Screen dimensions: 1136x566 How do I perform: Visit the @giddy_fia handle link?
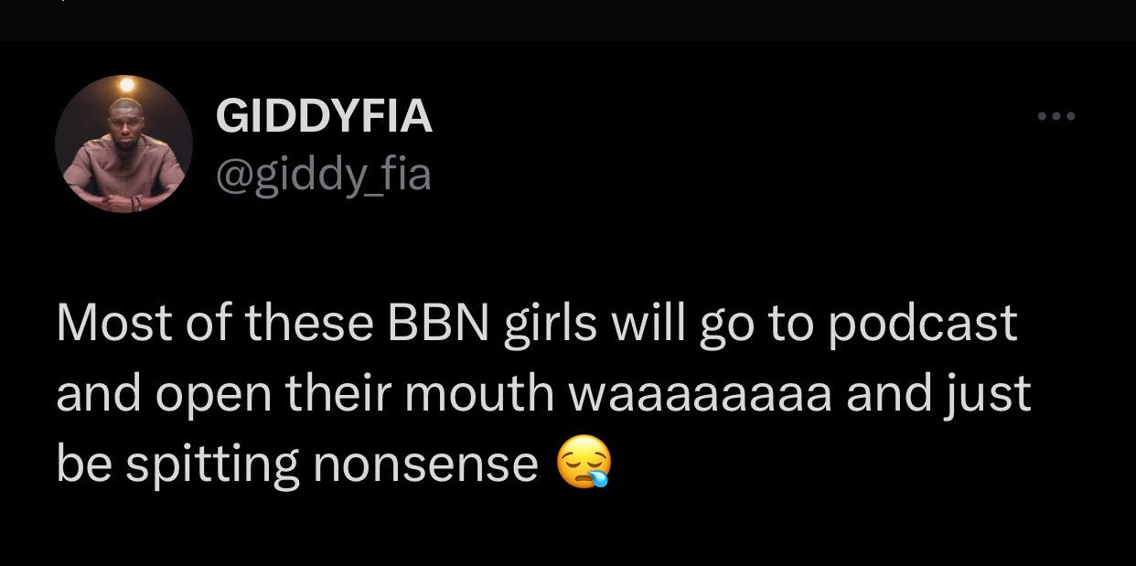[322, 174]
